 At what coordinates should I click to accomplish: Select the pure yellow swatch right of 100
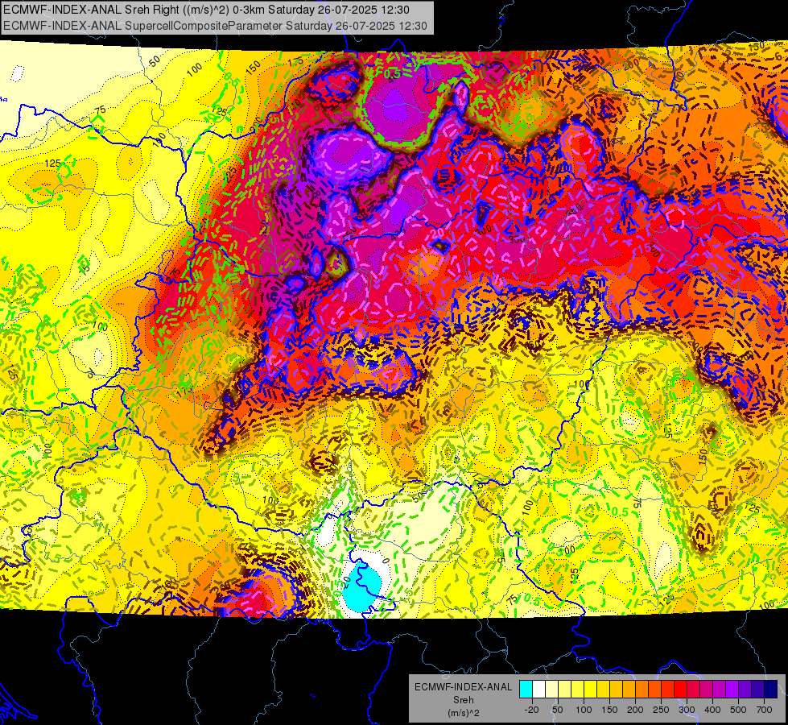pyautogui.click(x=591, y=689)
